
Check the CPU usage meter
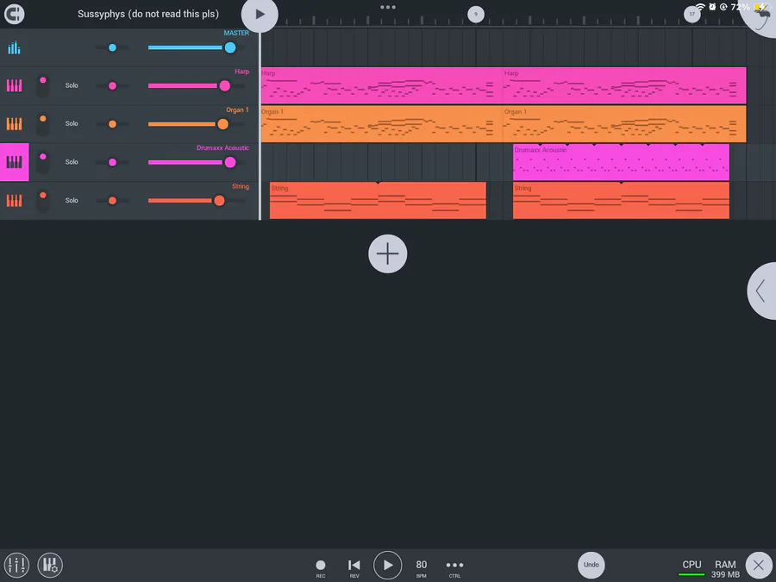click(692, 568)
